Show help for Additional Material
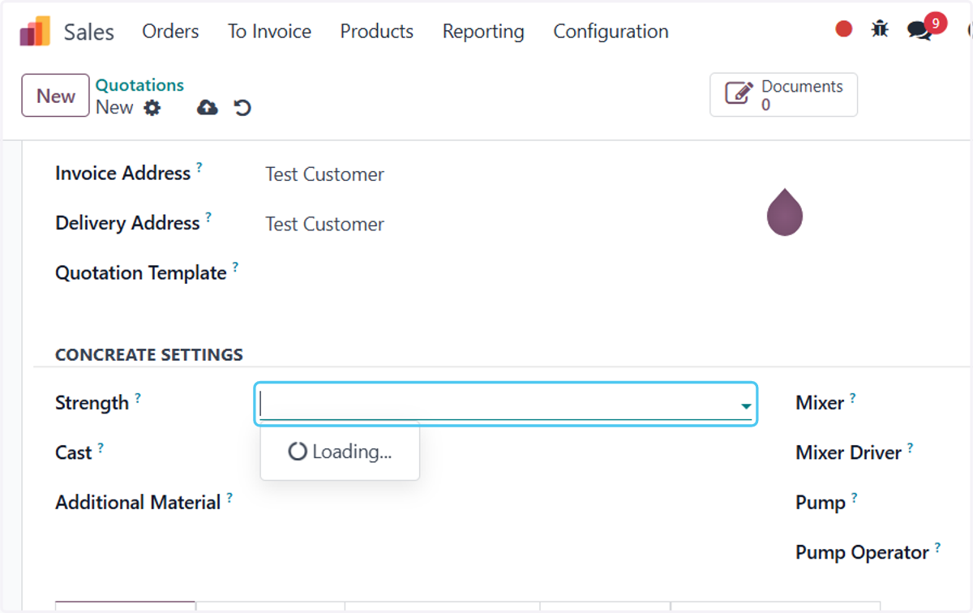This screenshot has width=973, height=613. [x=229, y=496]
